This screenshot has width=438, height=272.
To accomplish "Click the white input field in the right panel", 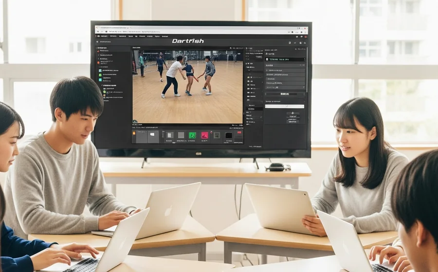I will [284, 106].
